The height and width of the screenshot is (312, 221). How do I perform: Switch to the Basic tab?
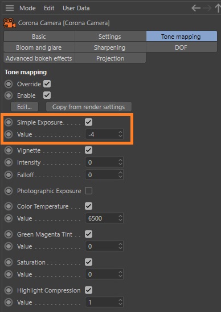tap(39, 37)
